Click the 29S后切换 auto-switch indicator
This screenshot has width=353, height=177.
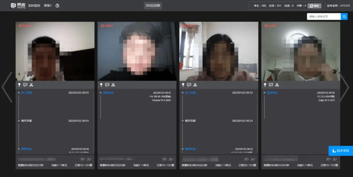153,6
